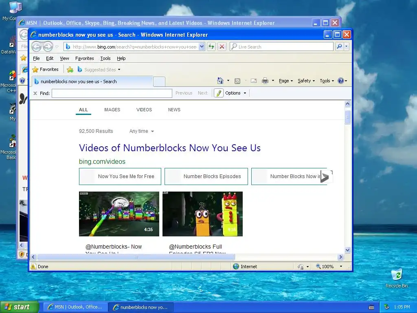
Task: Open the Home button dropdown arrow
Action: coord(228,81)
